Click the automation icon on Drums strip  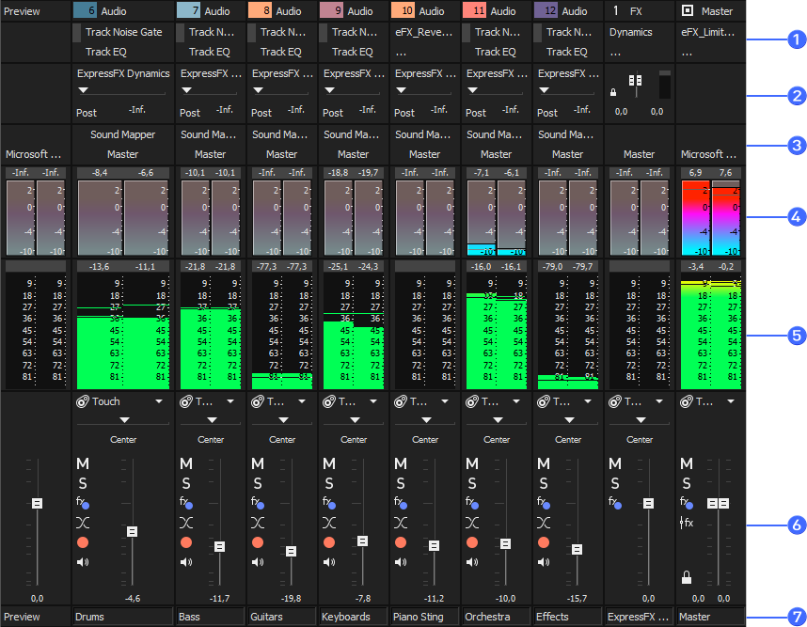(82, 401)
